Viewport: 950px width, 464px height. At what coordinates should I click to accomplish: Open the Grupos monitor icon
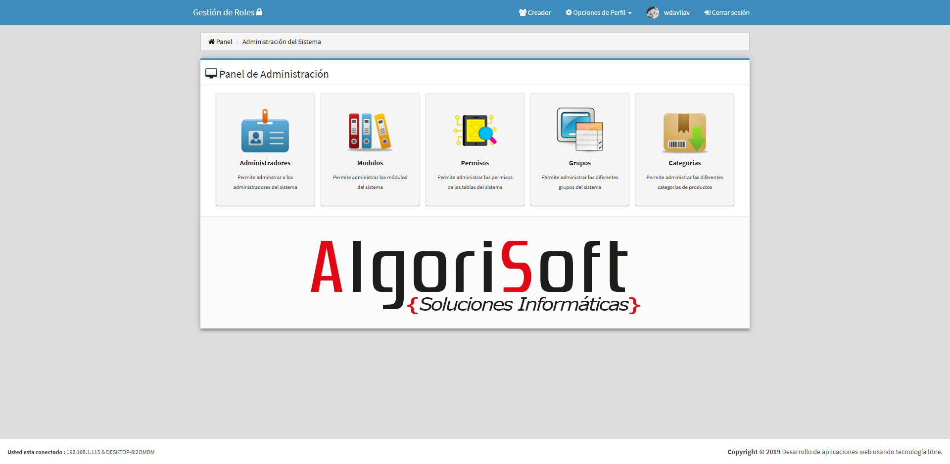point(579,130)
